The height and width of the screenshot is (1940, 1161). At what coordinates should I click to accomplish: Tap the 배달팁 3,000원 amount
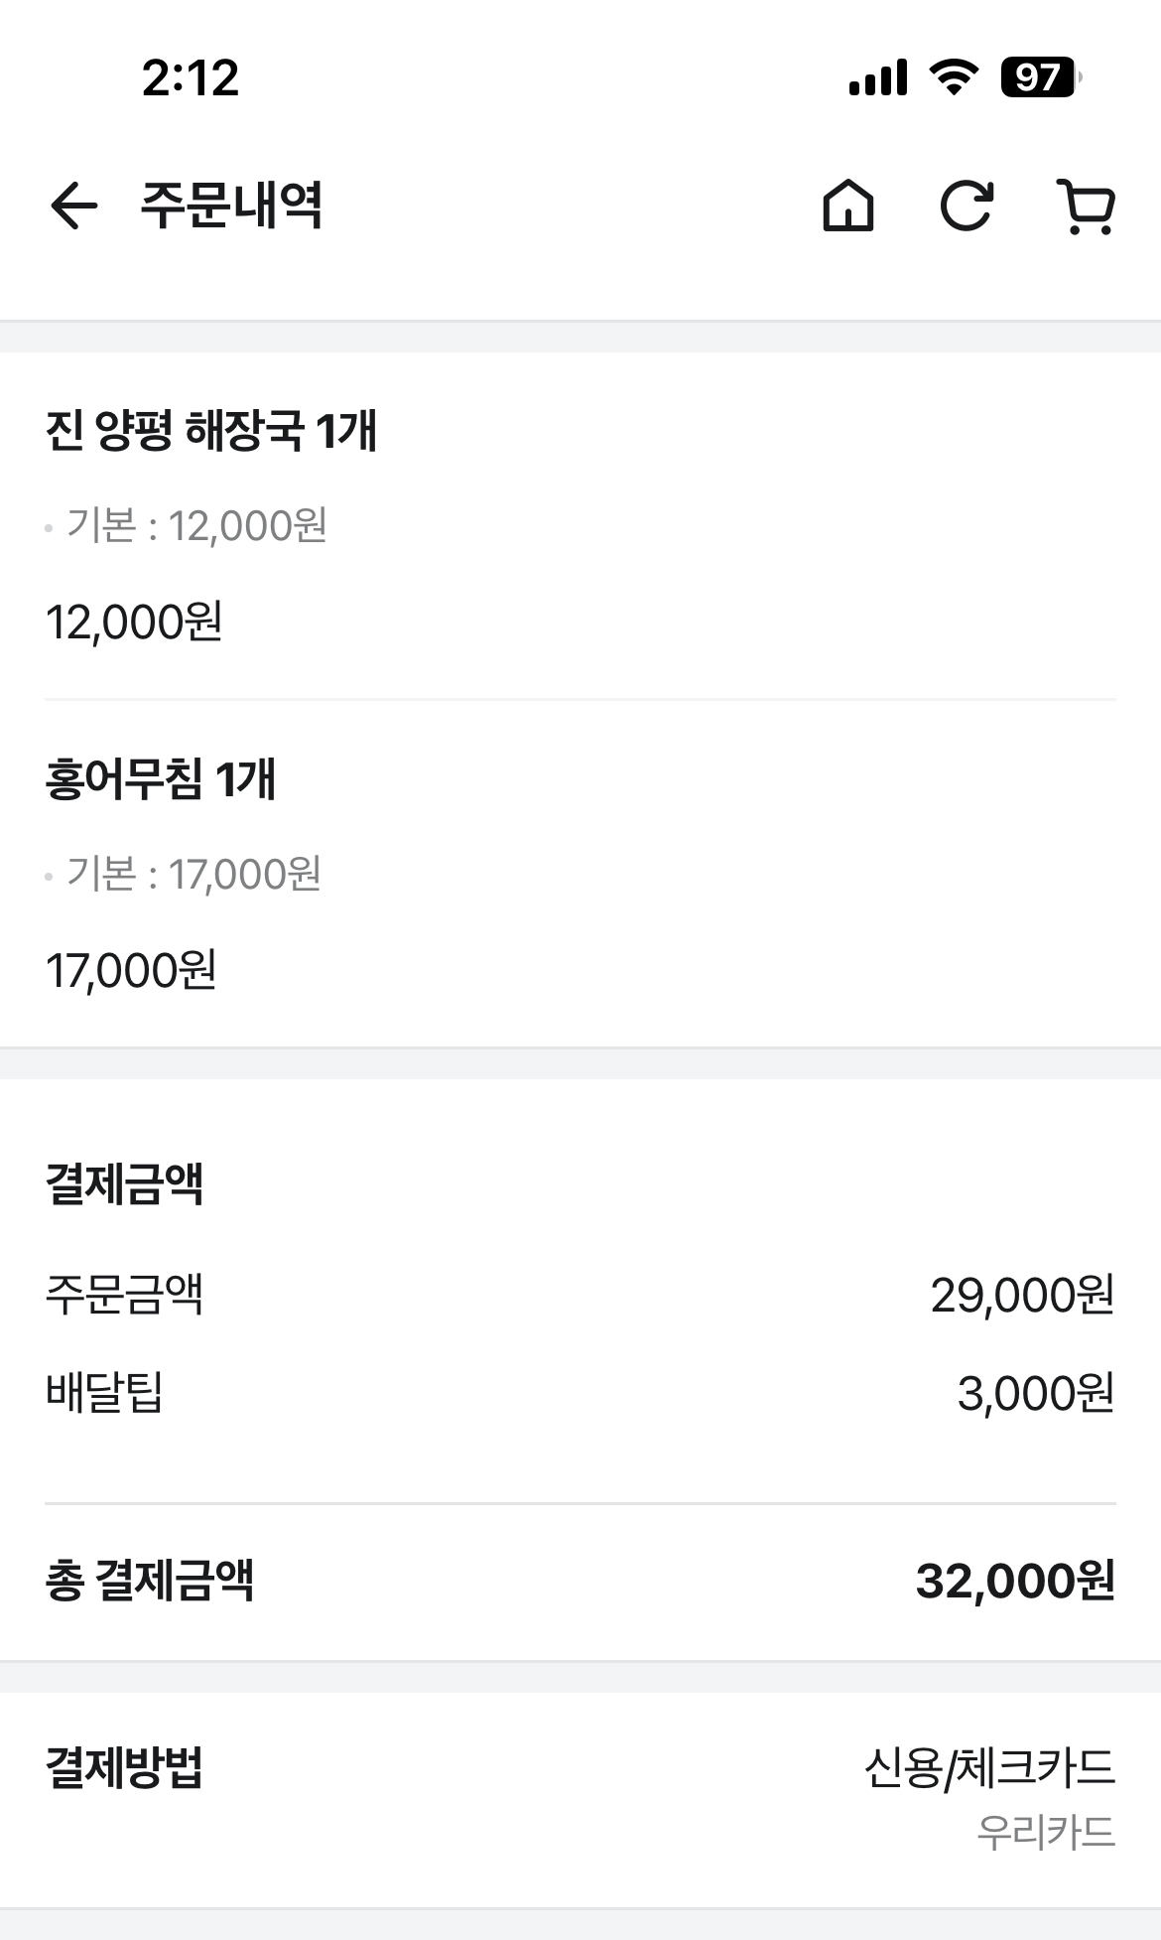[x=1035, y=1393]
